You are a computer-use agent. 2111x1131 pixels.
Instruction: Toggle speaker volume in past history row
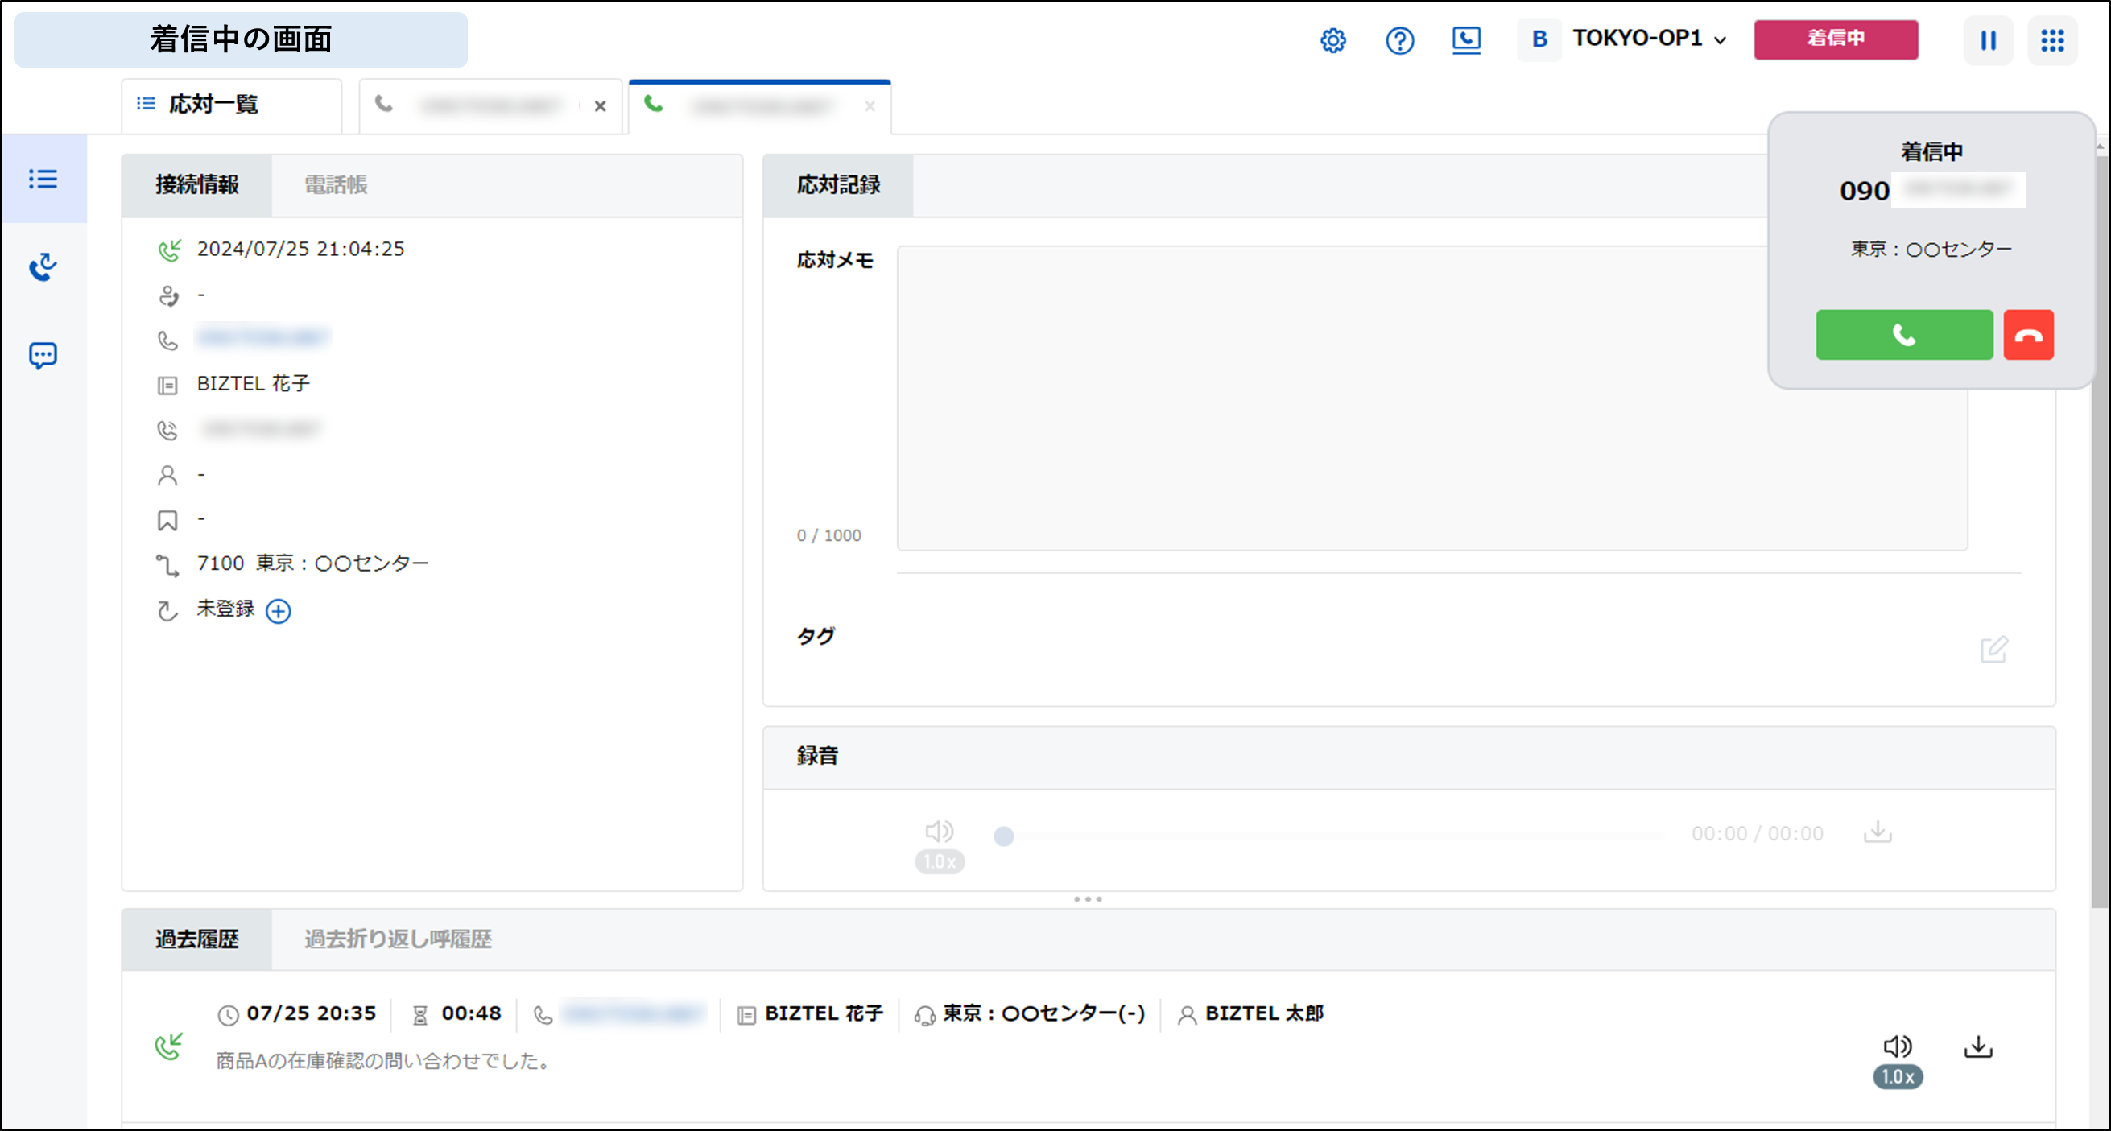(x=1896, y=1046)
